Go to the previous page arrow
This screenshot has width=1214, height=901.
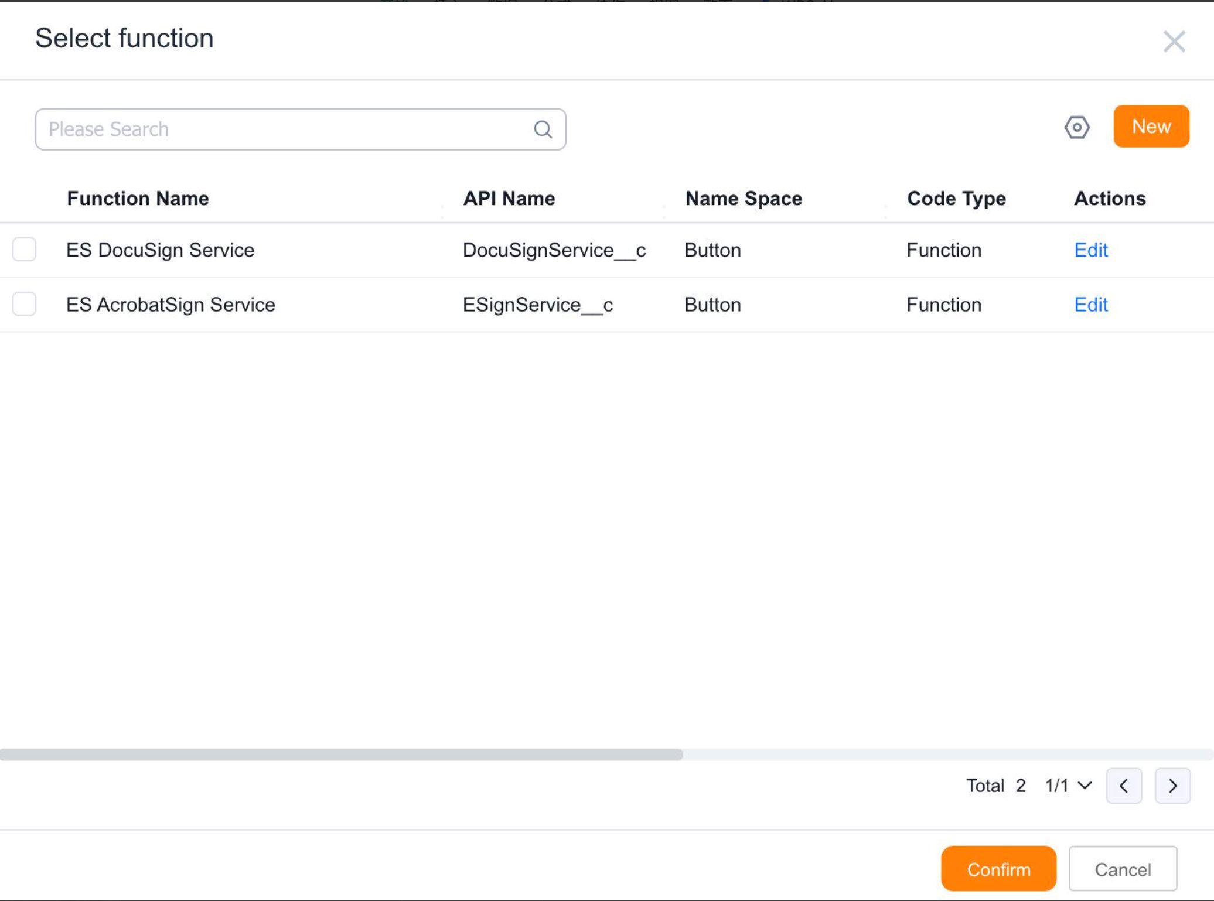pyautogui.click(x=1124, y=786)
